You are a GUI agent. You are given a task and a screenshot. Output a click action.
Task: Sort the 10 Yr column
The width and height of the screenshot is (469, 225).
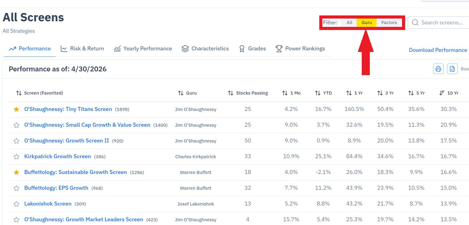pos(449,93)
